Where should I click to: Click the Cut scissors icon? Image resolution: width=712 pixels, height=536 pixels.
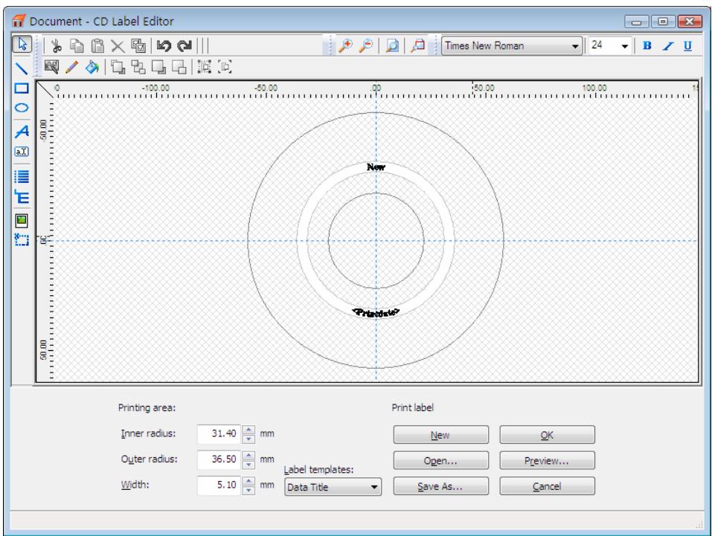(57, 46)
